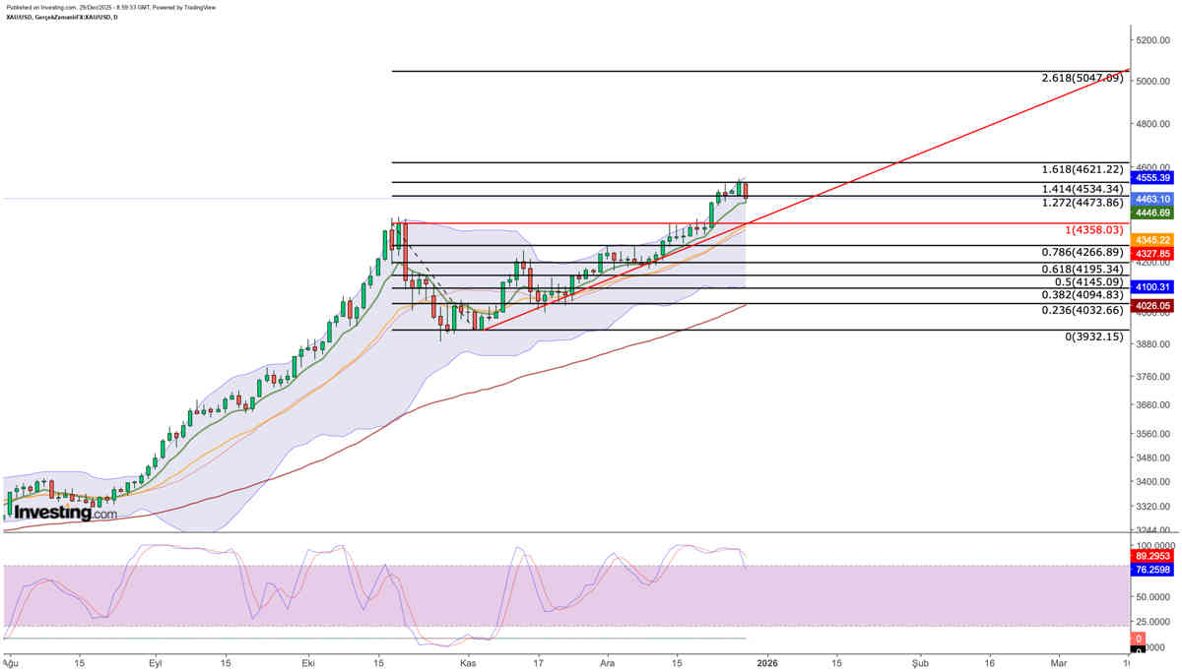Click the light blue 4463.10 price tag

pyautogui.click(x=1153, y=198)
